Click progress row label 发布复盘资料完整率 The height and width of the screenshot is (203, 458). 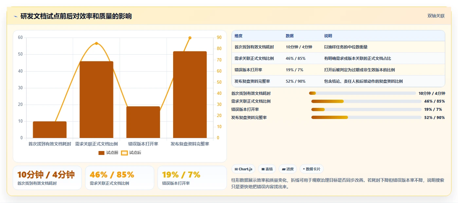[249, 117]
